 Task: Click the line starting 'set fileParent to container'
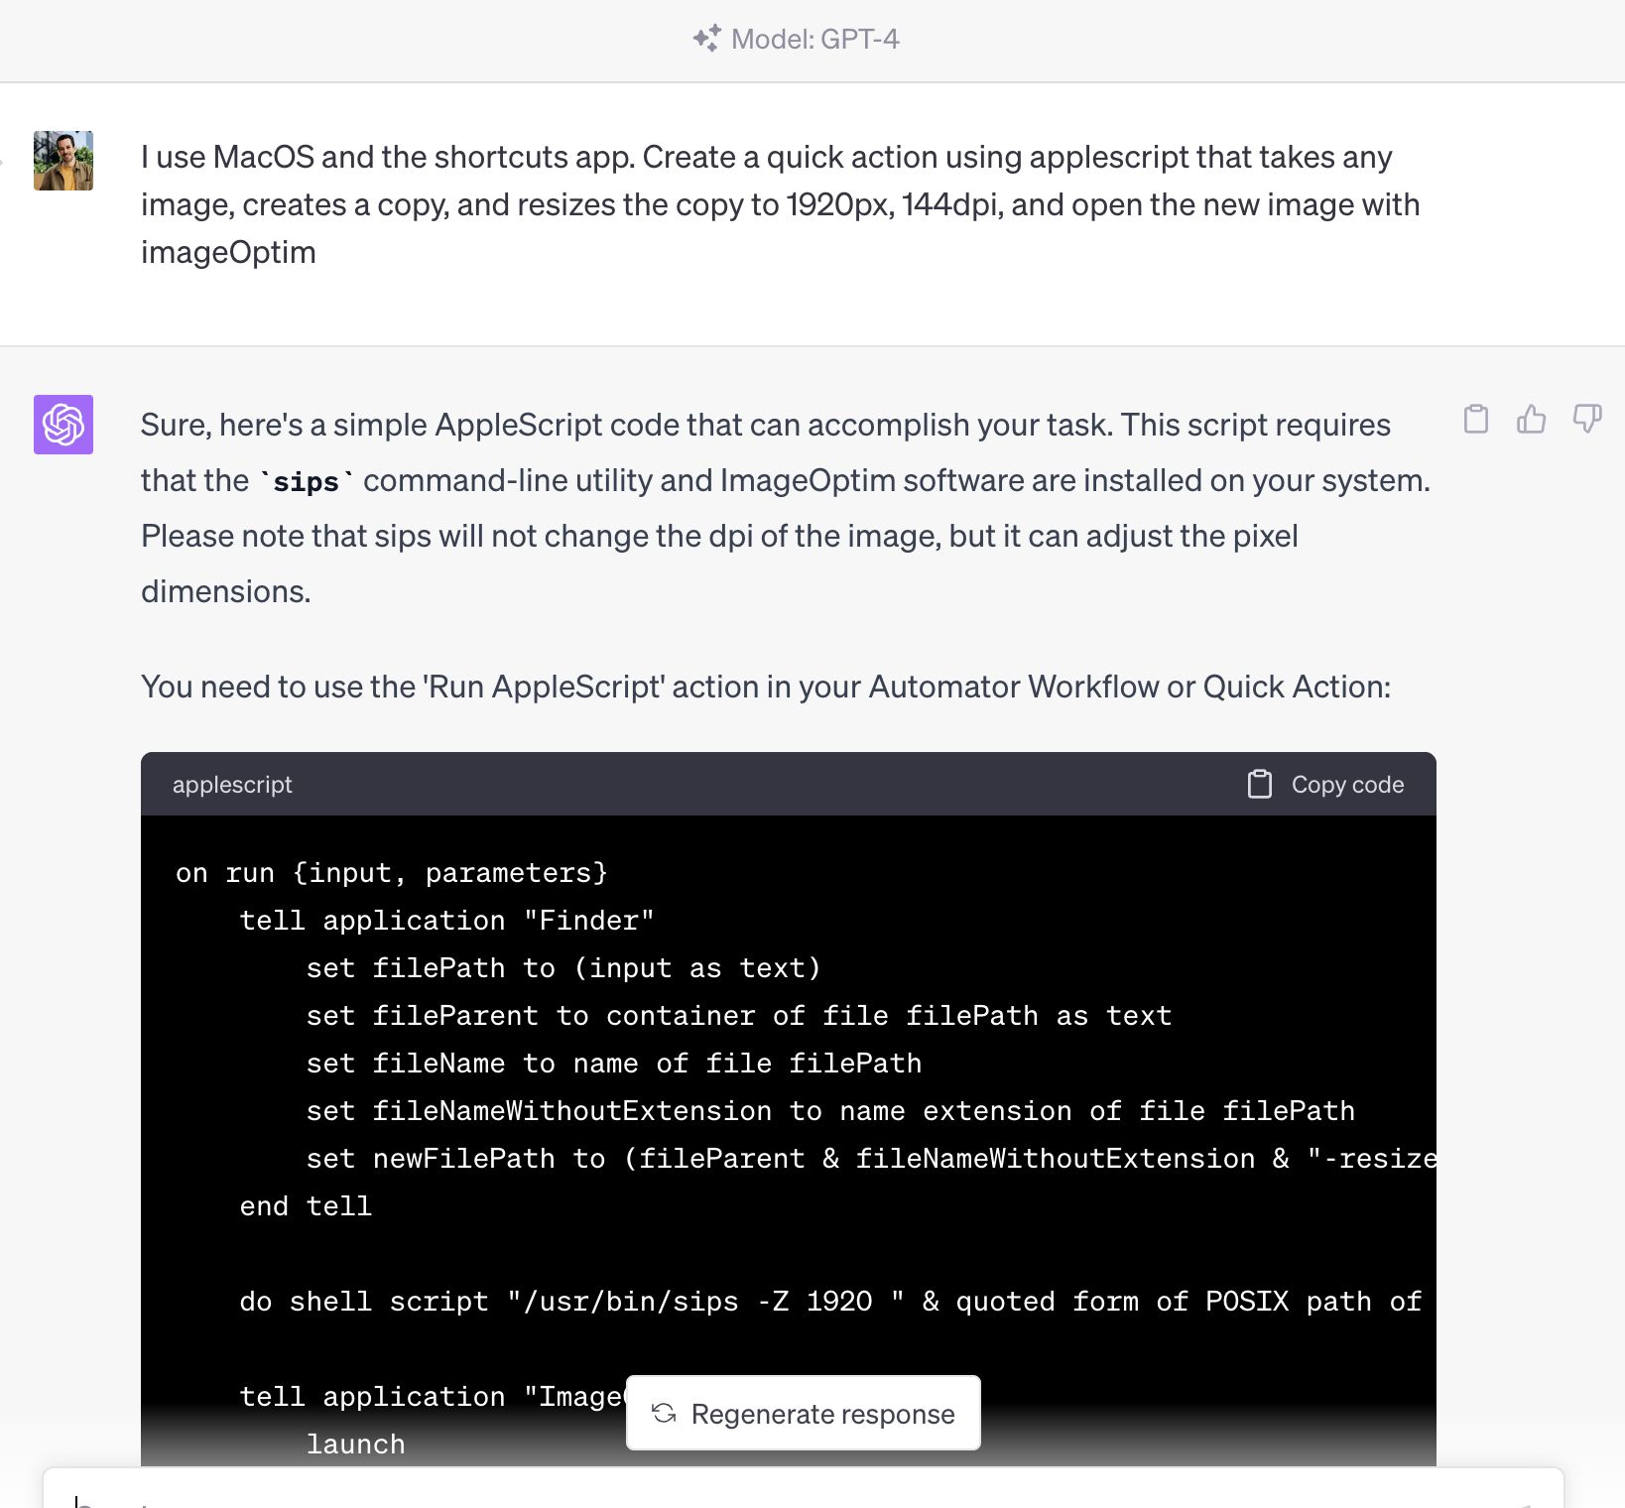[739, 1016]
